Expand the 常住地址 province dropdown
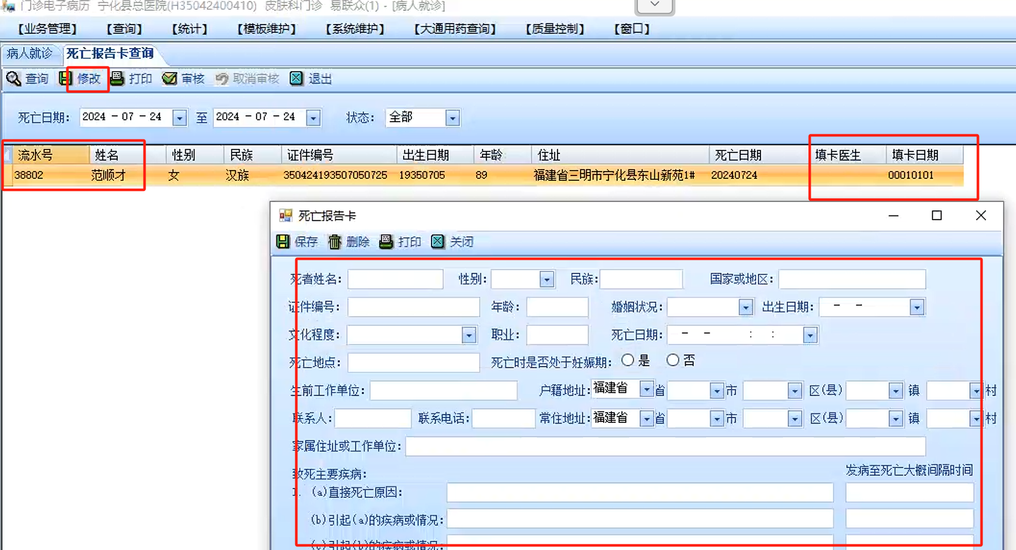This screenshot has width=1016, height=550. [646, 418]
